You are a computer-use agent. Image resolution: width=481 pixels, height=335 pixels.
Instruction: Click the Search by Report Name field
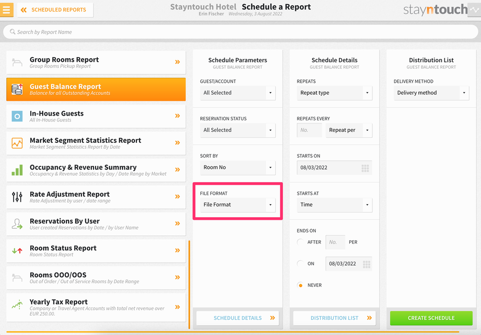point(241,32)
